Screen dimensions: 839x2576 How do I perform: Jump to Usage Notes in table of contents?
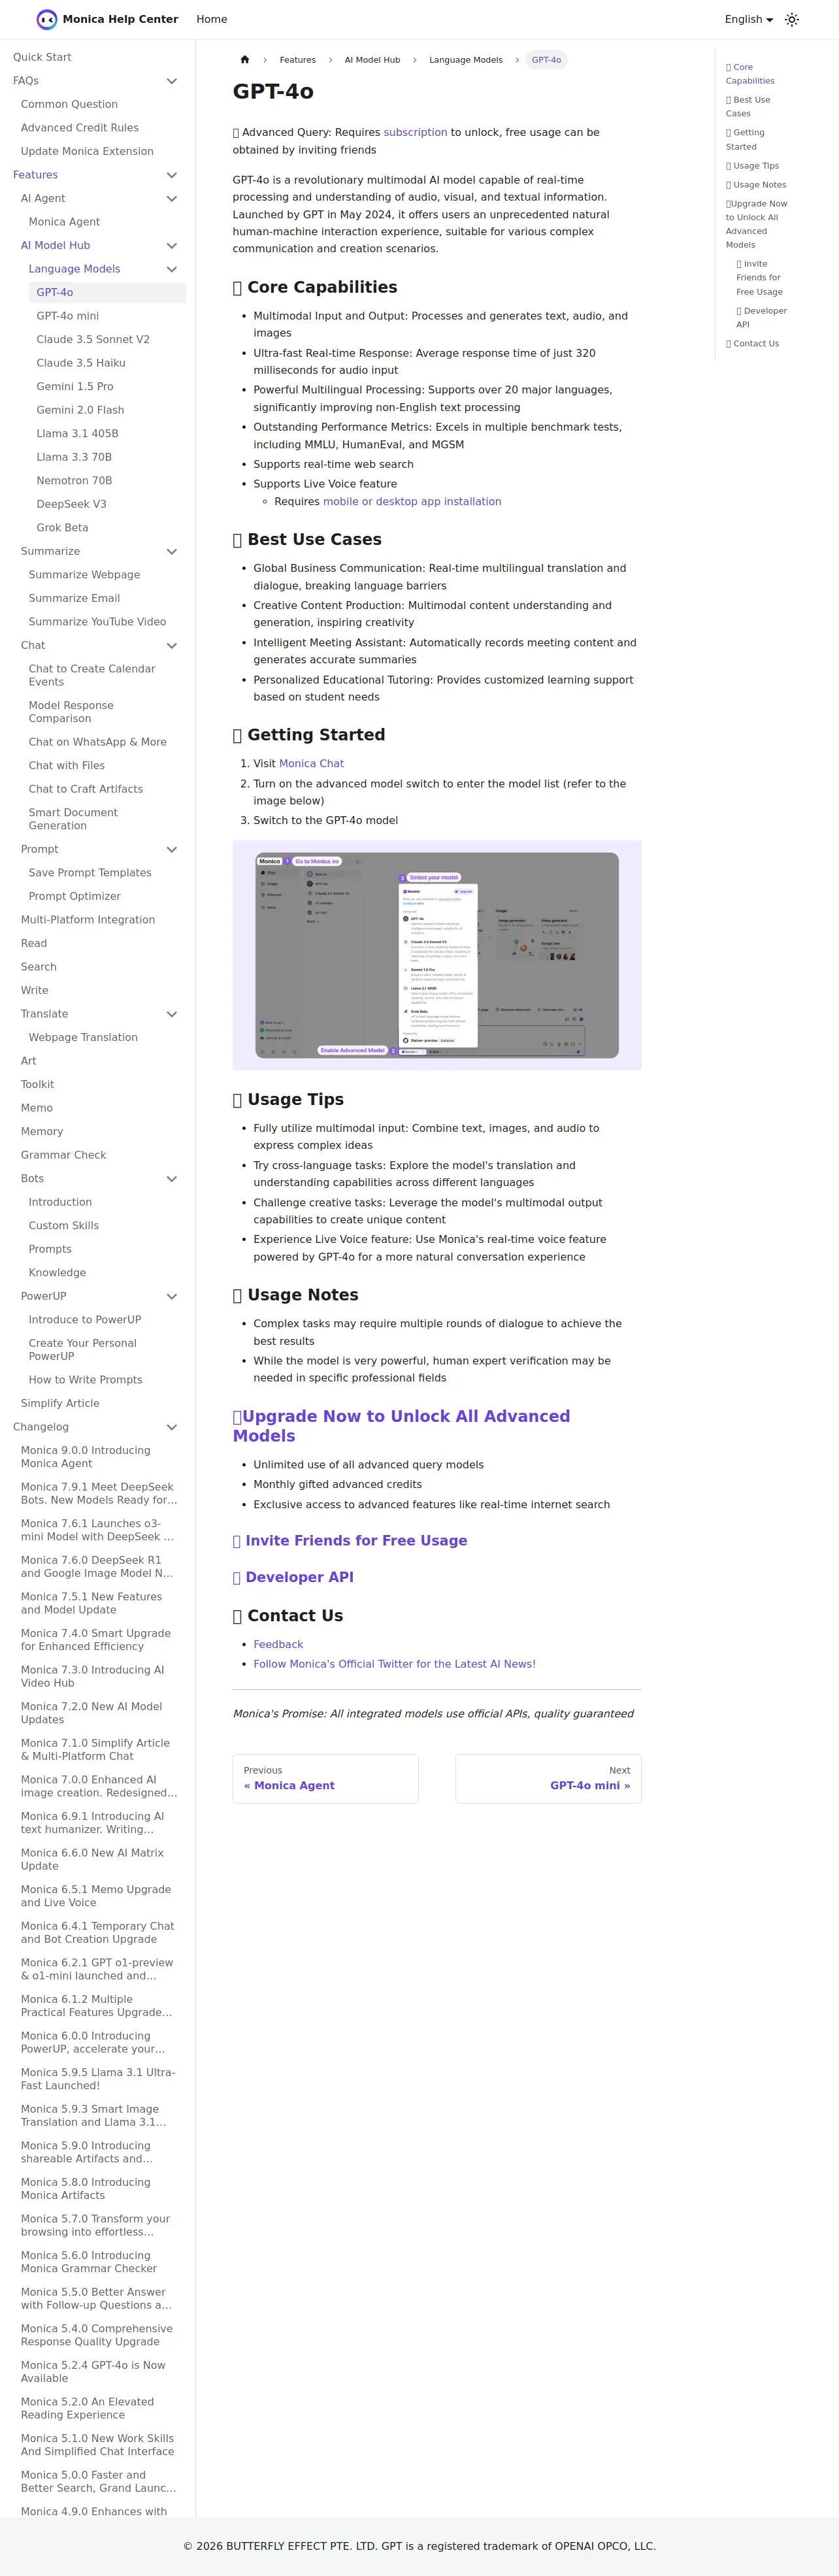click(756, 185)
